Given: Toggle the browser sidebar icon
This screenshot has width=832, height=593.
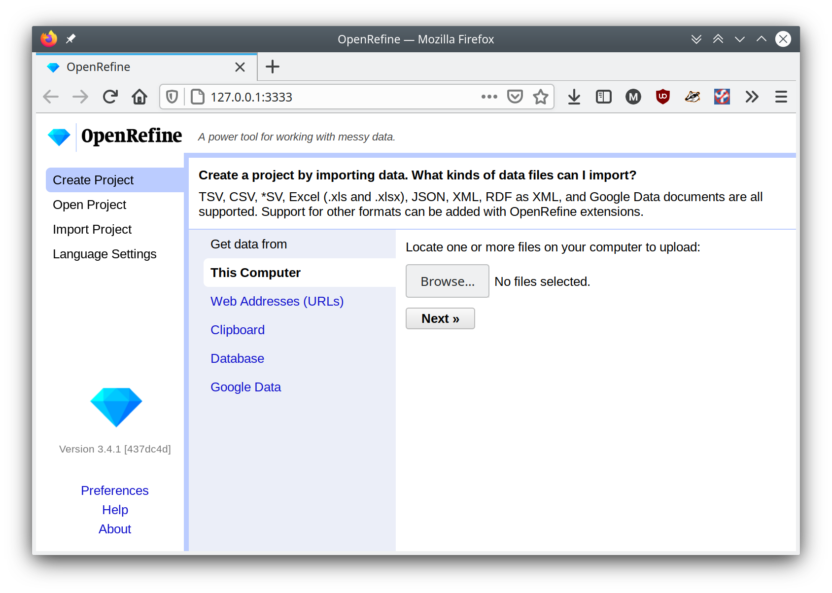Looking at the screenshot, I should (603, 97).
